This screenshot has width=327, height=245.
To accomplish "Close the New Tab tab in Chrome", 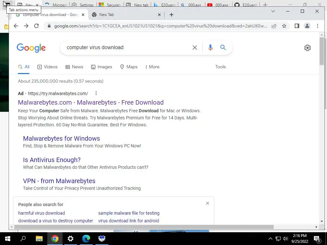I will [x=159, y=15].
